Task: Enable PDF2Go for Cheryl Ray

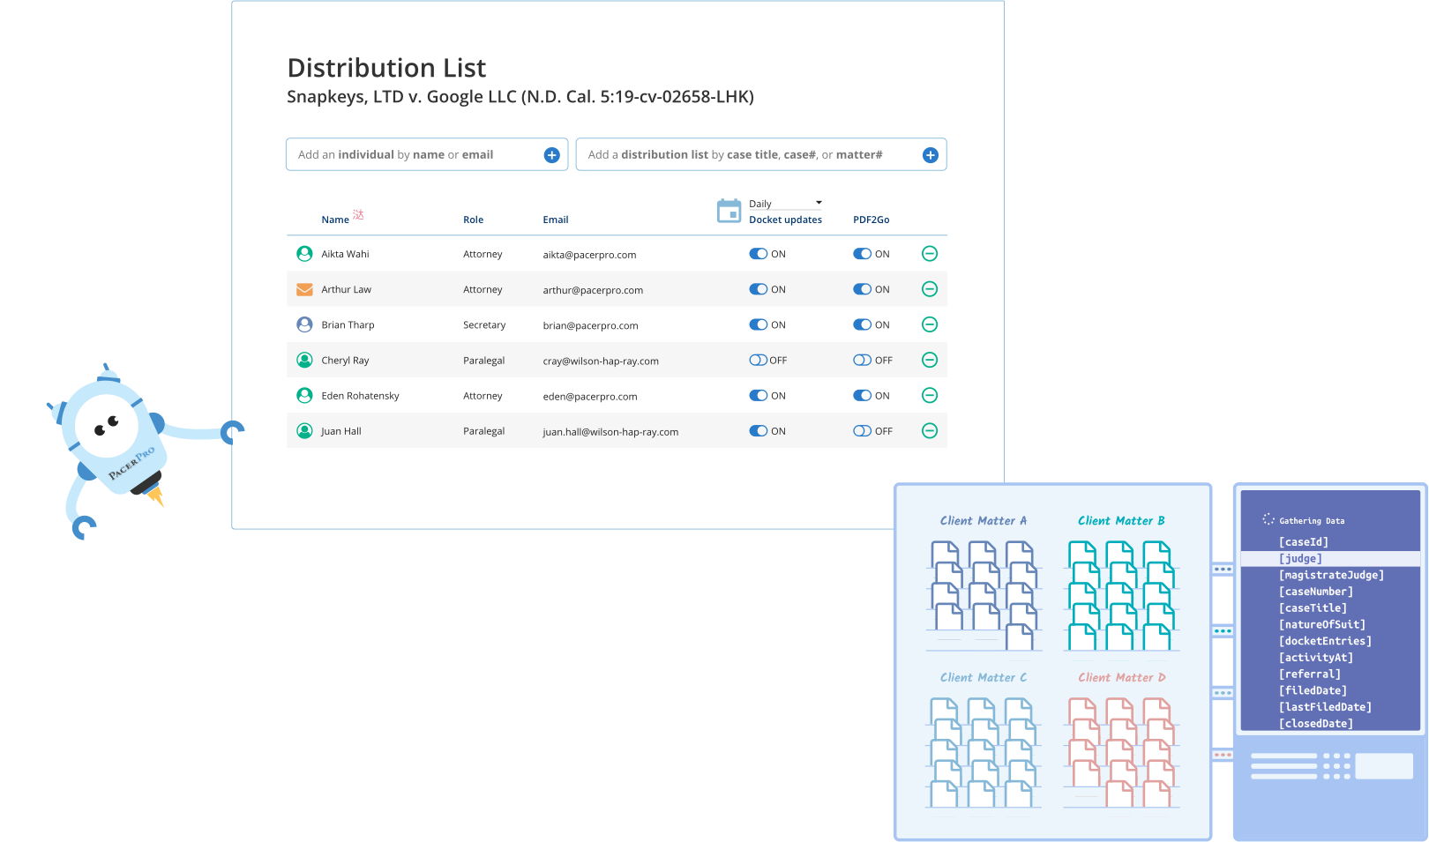Action: click(863, 360)
